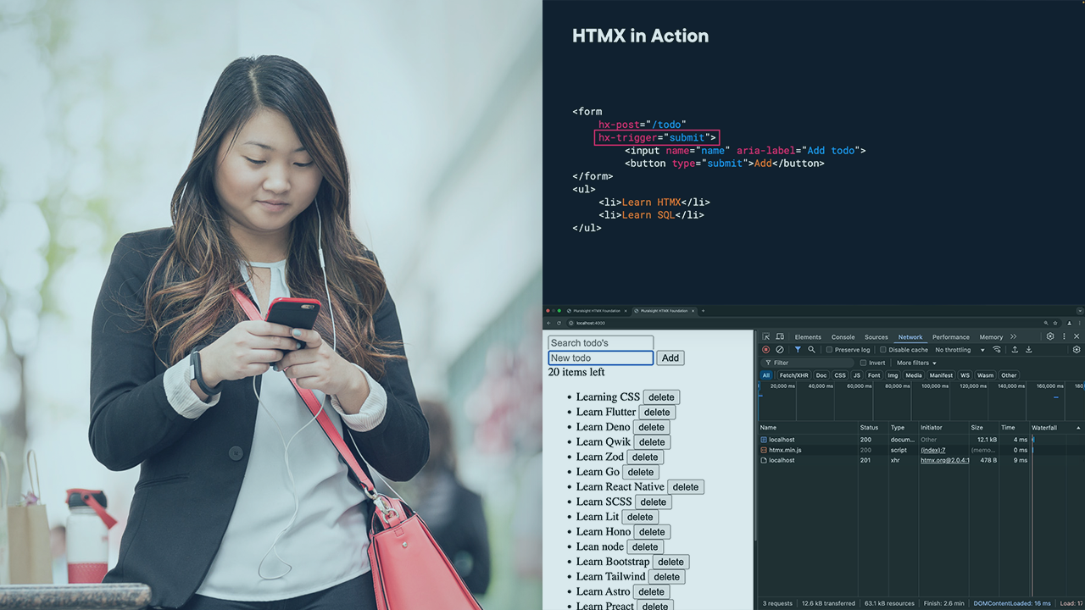
Task: Expand the More filters dropdown
Action: (x=916, y=363)
